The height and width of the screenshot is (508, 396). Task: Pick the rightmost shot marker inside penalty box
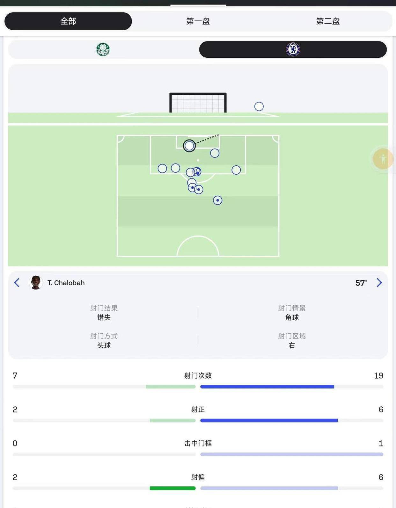point(236,170)
